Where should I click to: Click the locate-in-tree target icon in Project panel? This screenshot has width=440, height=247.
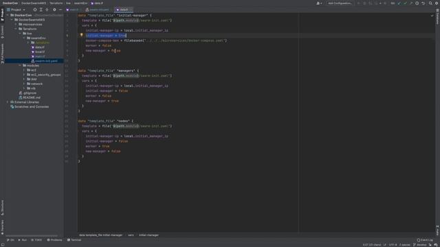(x=35, y=10)
